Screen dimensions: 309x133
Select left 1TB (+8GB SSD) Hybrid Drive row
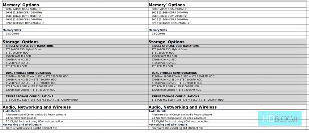(x=23, y=49)
